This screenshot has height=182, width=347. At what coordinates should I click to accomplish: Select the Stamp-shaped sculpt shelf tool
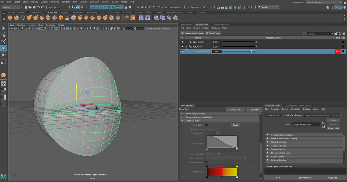pos(67,18)
